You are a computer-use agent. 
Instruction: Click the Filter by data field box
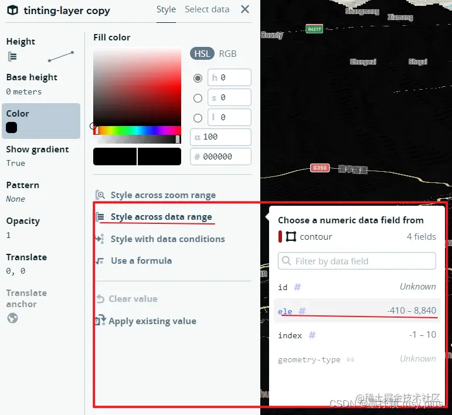[357, 261]
